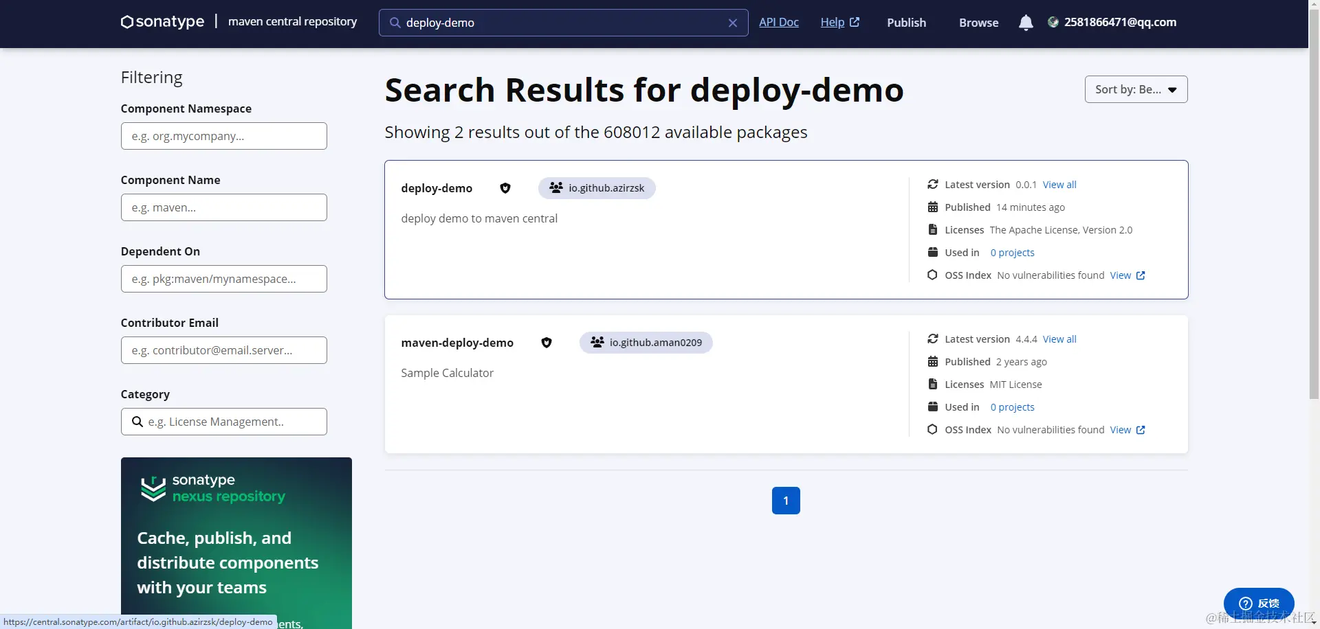Click the external link icon after deploy-demo's OSS View
The height and width of the screenshot is (629, 1320).
1141,275
